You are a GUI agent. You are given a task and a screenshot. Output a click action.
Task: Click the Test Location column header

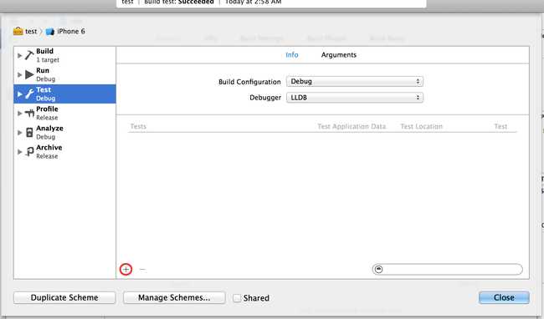coord(422,126)
